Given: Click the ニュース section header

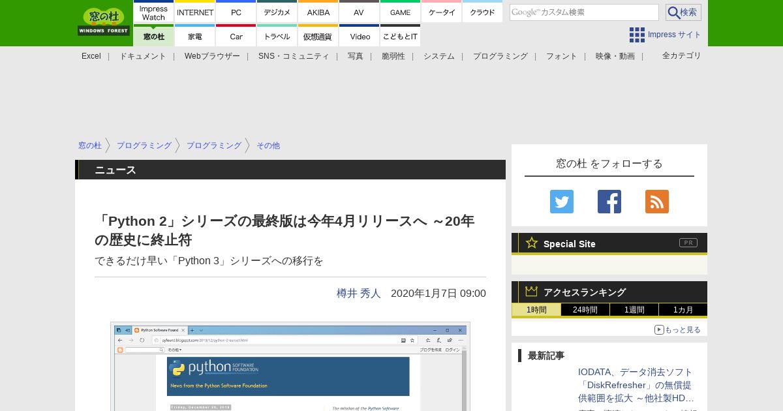Looking at the screenshot, I should tap(290, 170).
